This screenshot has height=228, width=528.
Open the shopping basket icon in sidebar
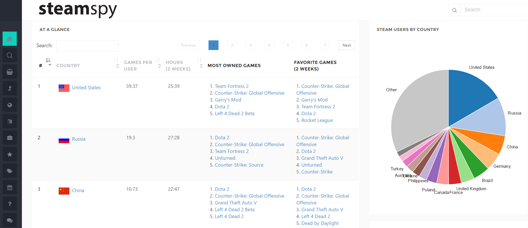tap(10, 72)
